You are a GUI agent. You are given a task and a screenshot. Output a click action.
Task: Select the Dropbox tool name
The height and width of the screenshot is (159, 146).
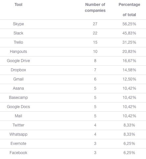[x=18, y=70]
